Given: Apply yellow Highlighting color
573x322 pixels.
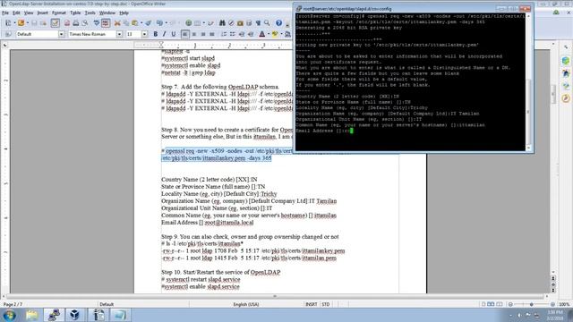Looking at the screenshot, I should click(x=275, y=34).
